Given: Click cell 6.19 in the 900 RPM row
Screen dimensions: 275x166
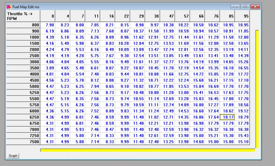Looking at the screenshot, I should tap(48, 31).
